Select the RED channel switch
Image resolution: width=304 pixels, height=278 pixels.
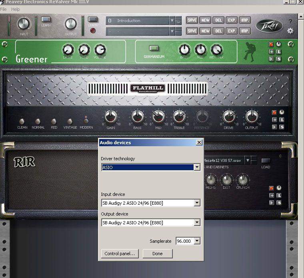[54, 121]
